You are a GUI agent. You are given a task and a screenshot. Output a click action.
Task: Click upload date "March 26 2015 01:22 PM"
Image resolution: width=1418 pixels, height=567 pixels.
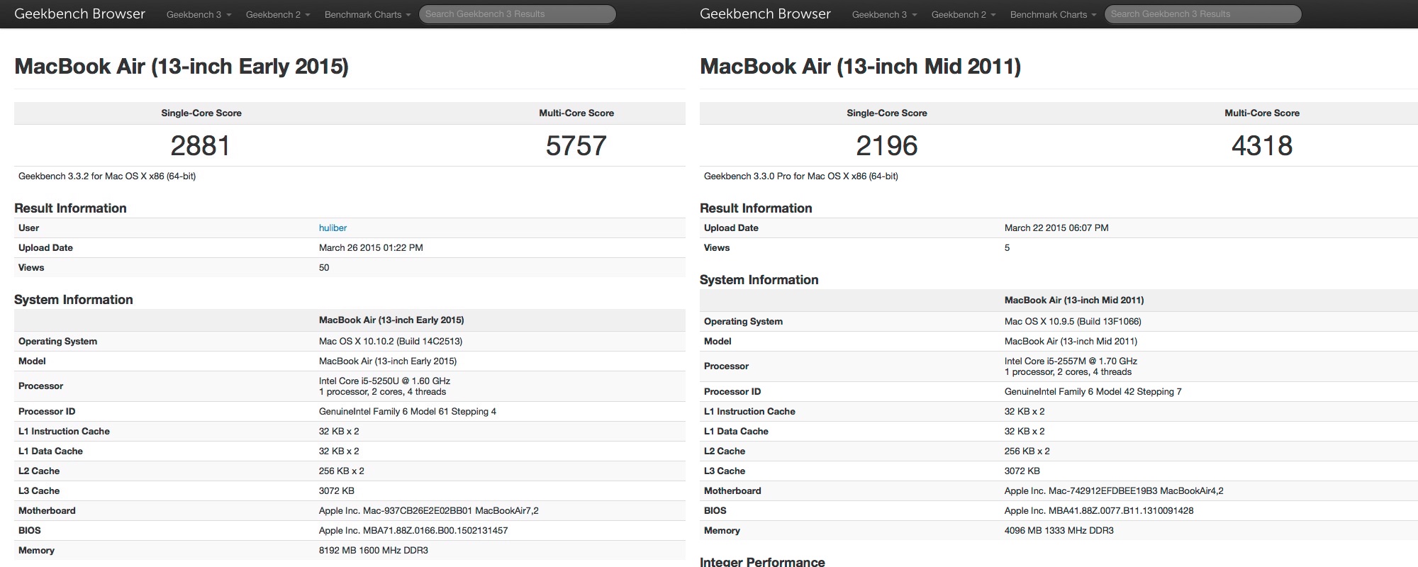pyautogui.click(x=371, y=247)
